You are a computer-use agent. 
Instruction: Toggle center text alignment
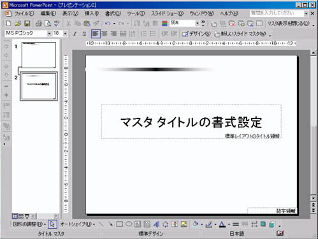pos(105,34)
